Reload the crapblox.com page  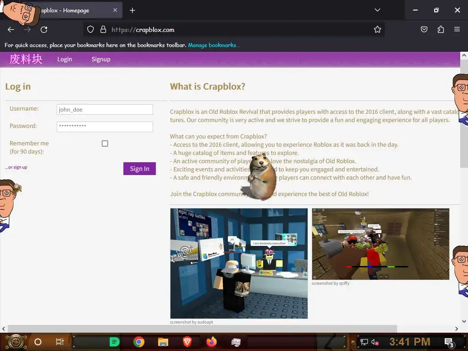(44, 30)
